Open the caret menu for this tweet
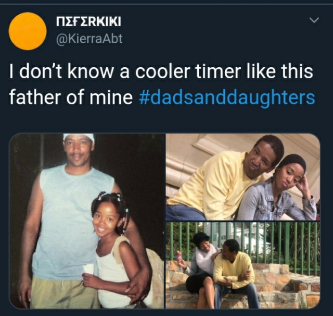 [x=314, y=20]
